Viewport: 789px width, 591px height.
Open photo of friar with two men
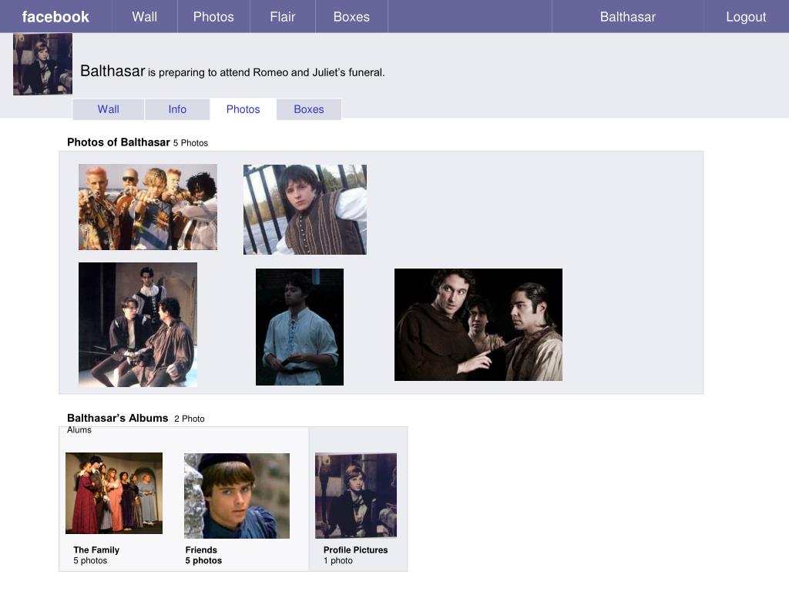coord(478,325)
